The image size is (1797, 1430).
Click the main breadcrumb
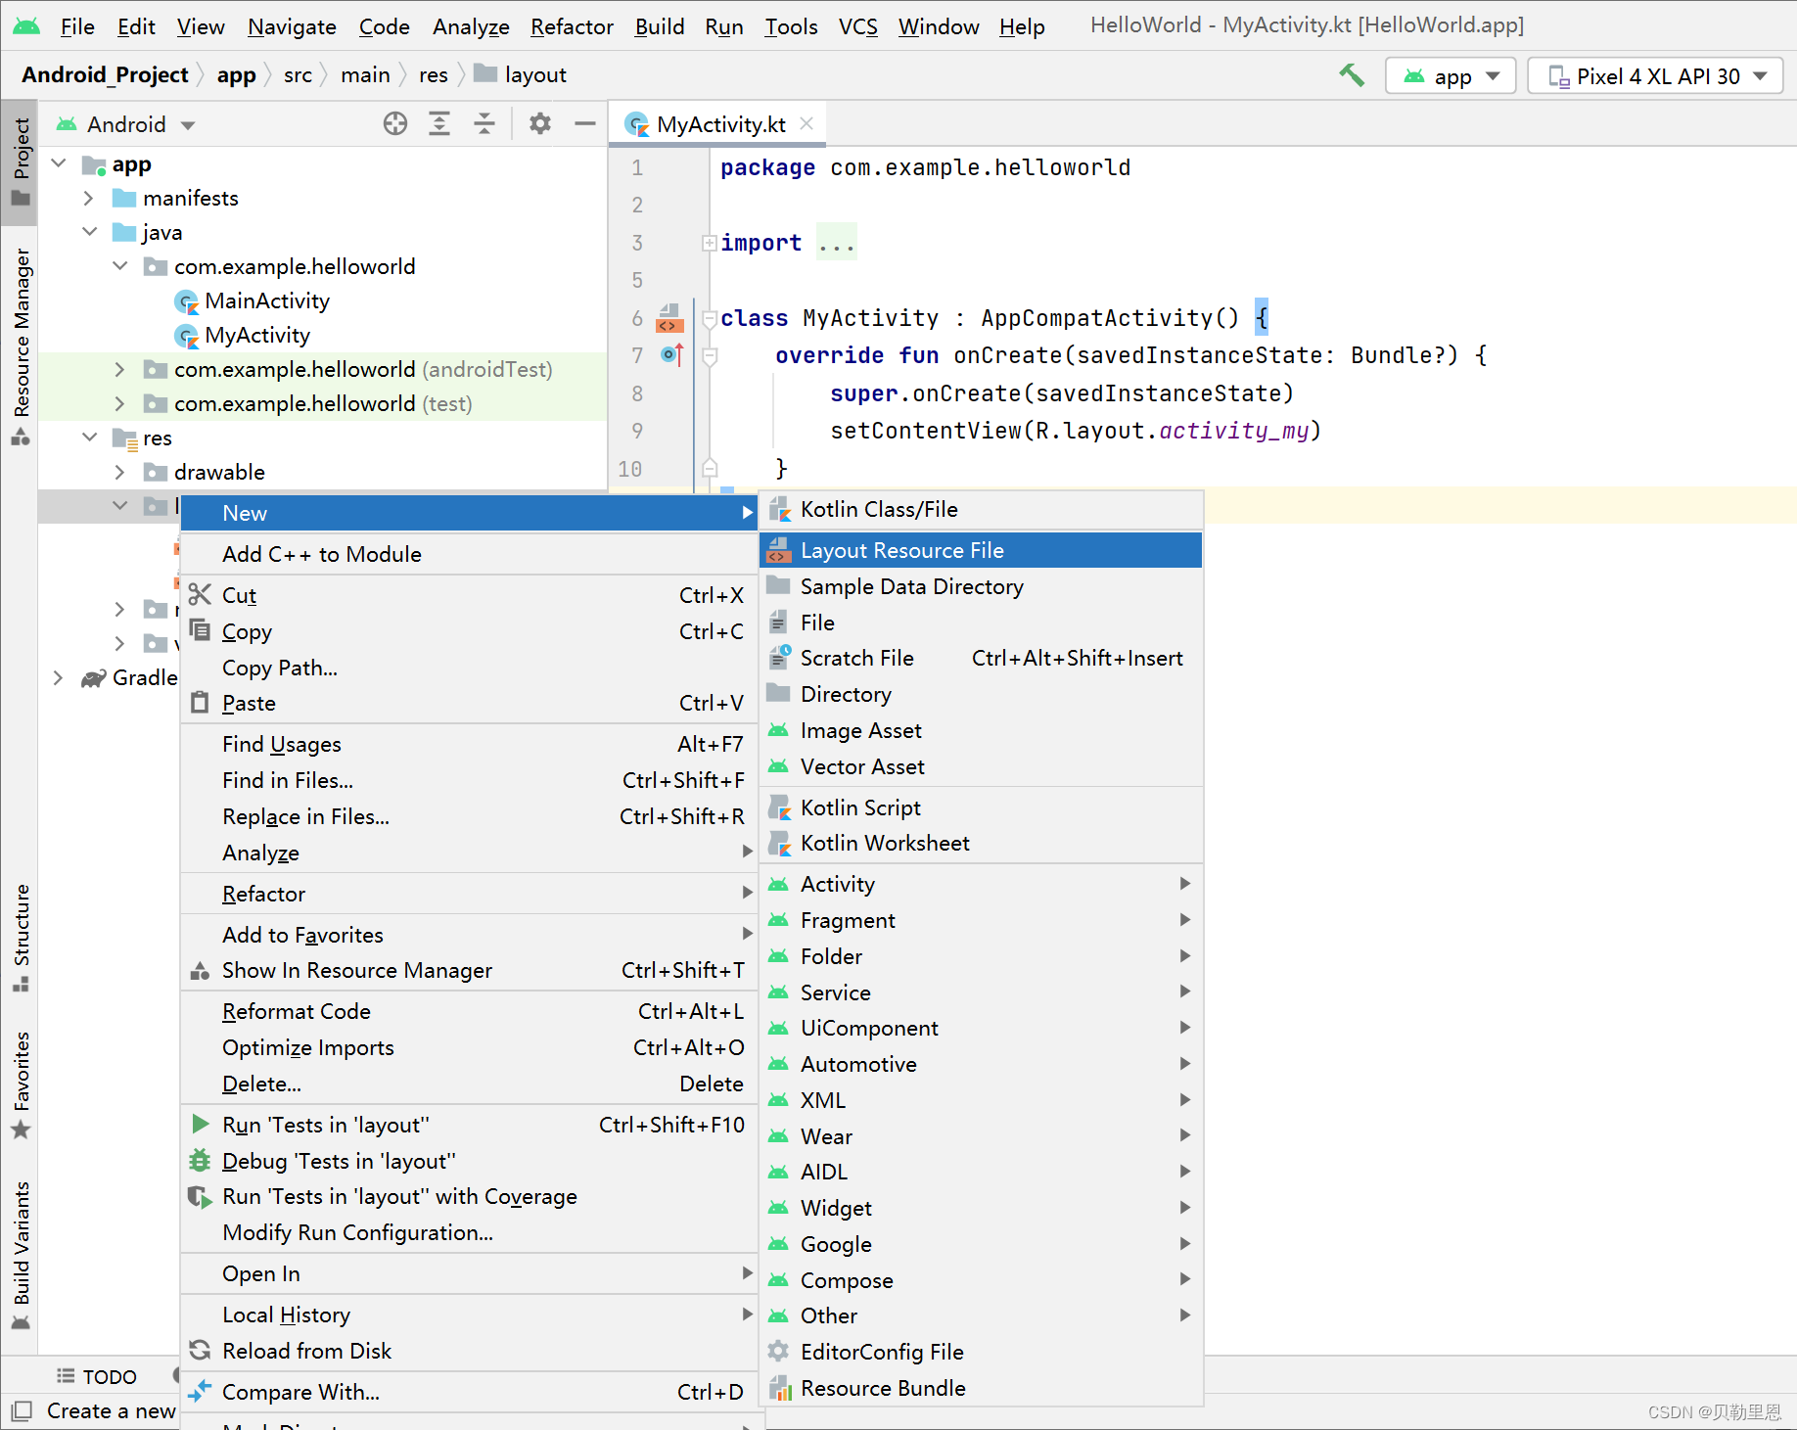365,74
